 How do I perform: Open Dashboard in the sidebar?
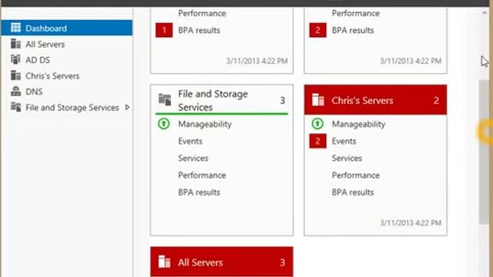pos(67,28)
